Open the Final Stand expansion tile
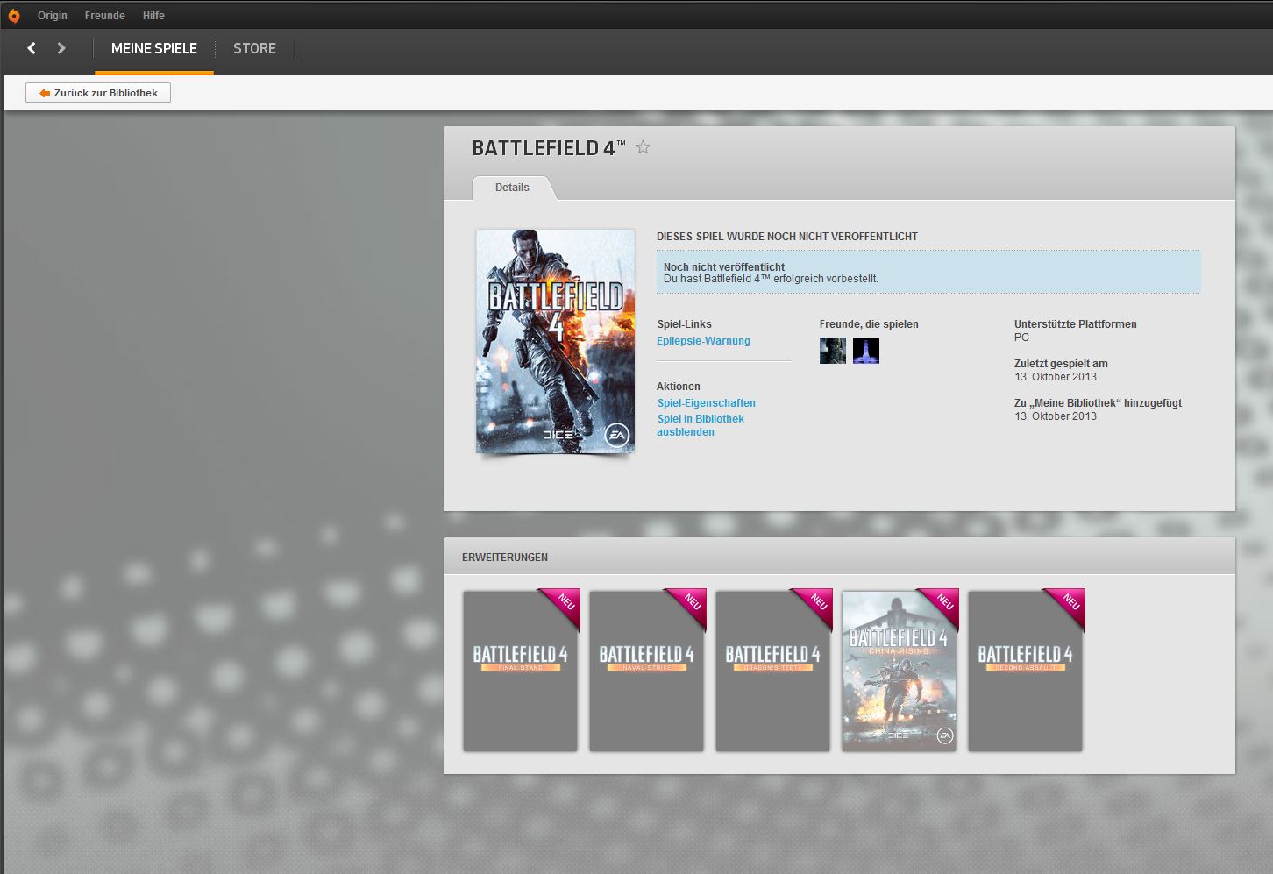This screenshot has height=874, width=1273. click(x=521, y=671)
